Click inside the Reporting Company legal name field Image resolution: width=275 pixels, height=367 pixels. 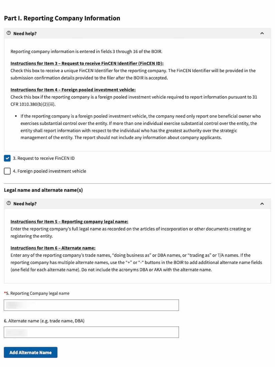click(91, 305)
